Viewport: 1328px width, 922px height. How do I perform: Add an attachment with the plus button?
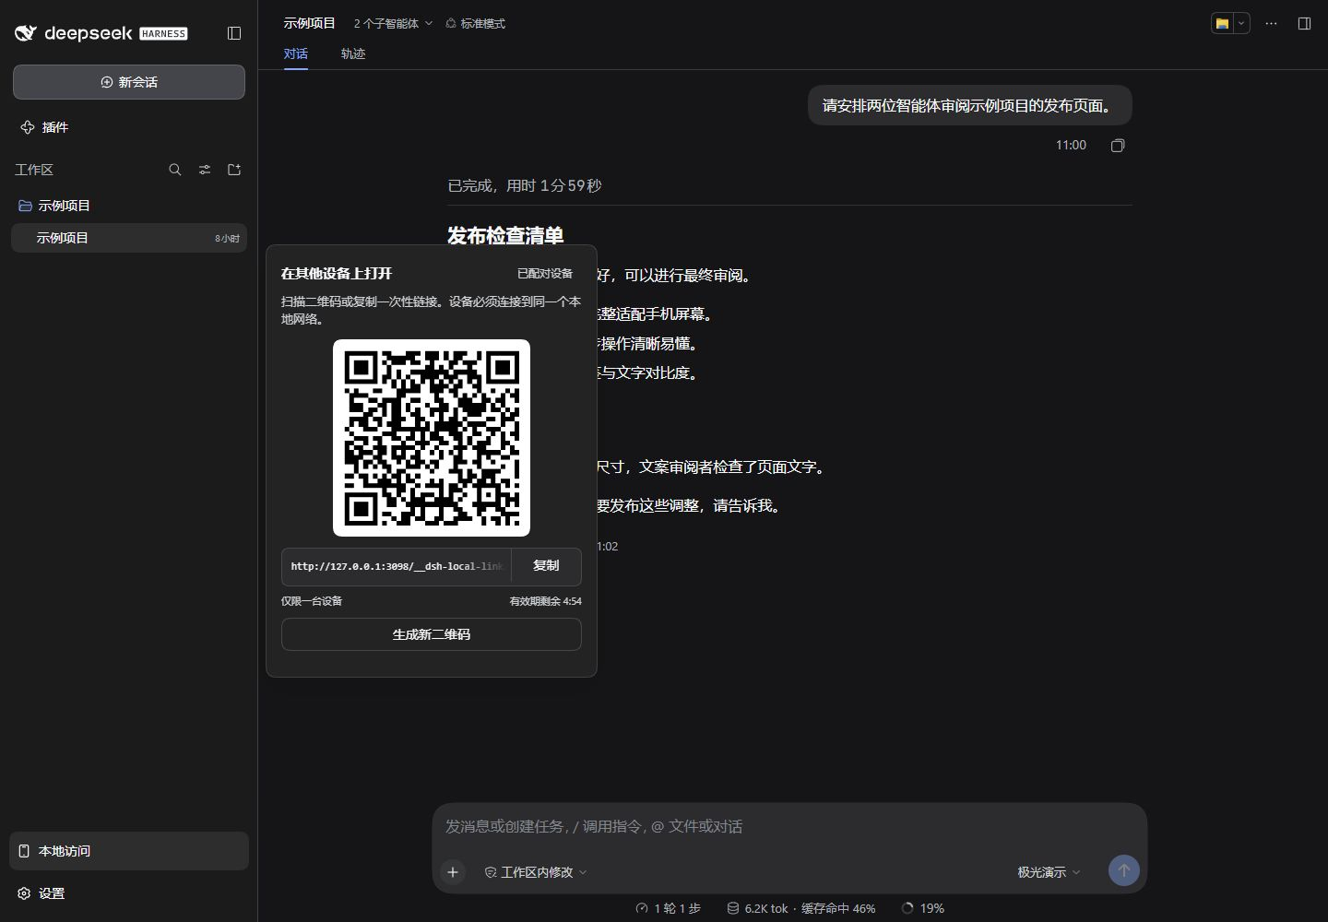pyautogui.click(x=453, y=871)
